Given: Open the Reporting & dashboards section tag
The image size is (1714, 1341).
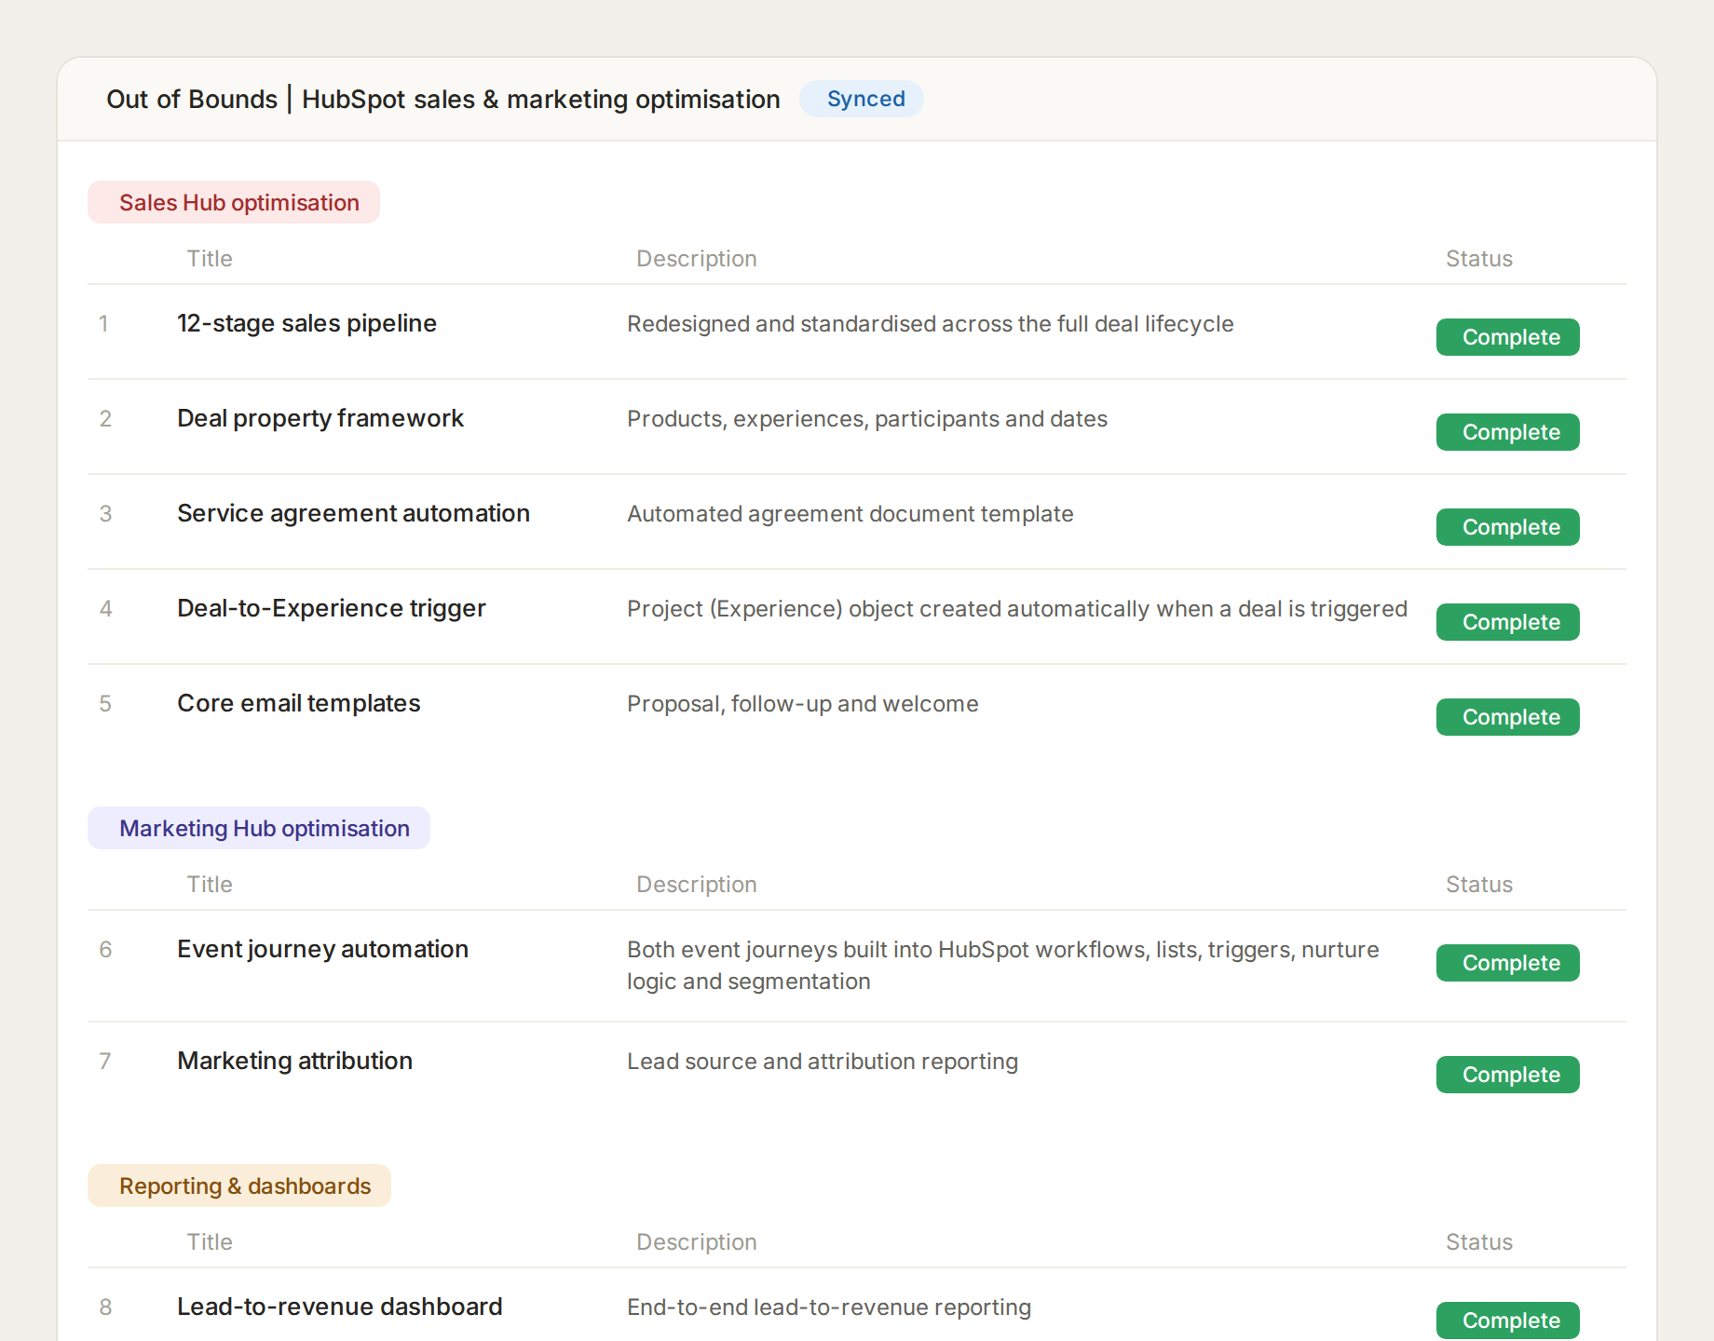Looking at the screenshot, I should [x=239, y=1185].
